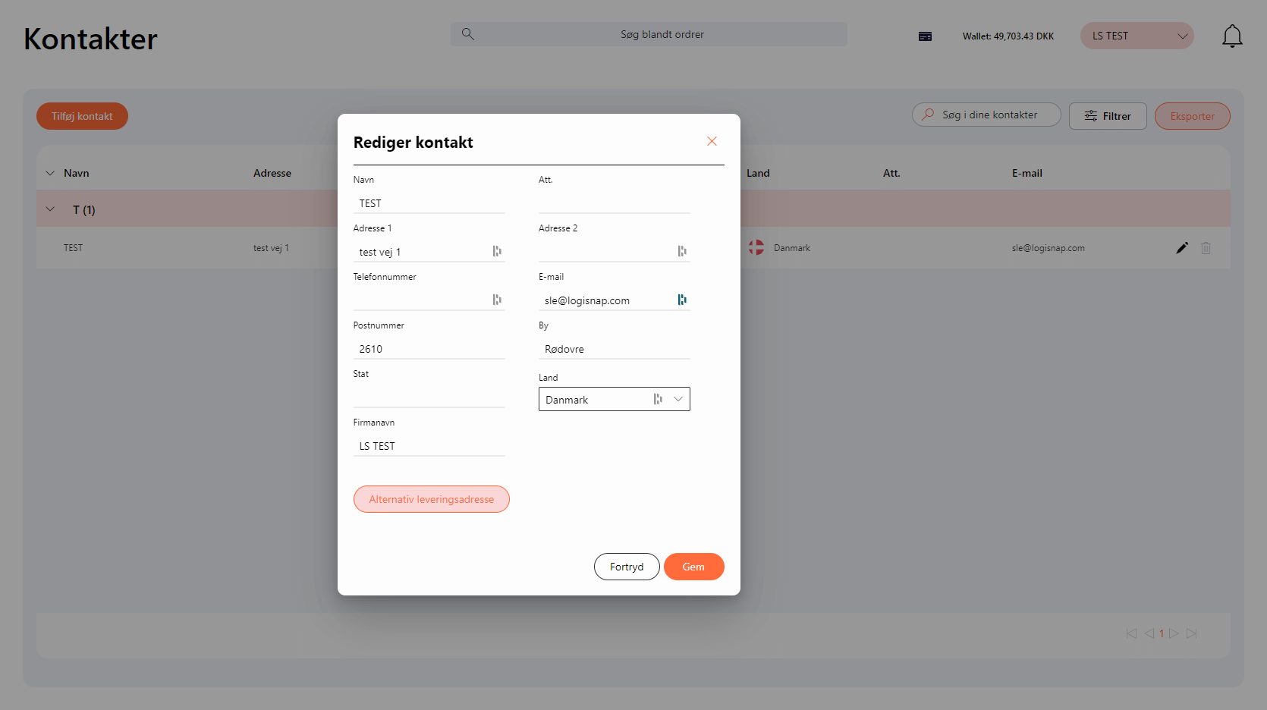This screenshot has height=710, width=1267.
Task: Open the Land country dropdown showing Danmark
Action: [x=678, y=399]
